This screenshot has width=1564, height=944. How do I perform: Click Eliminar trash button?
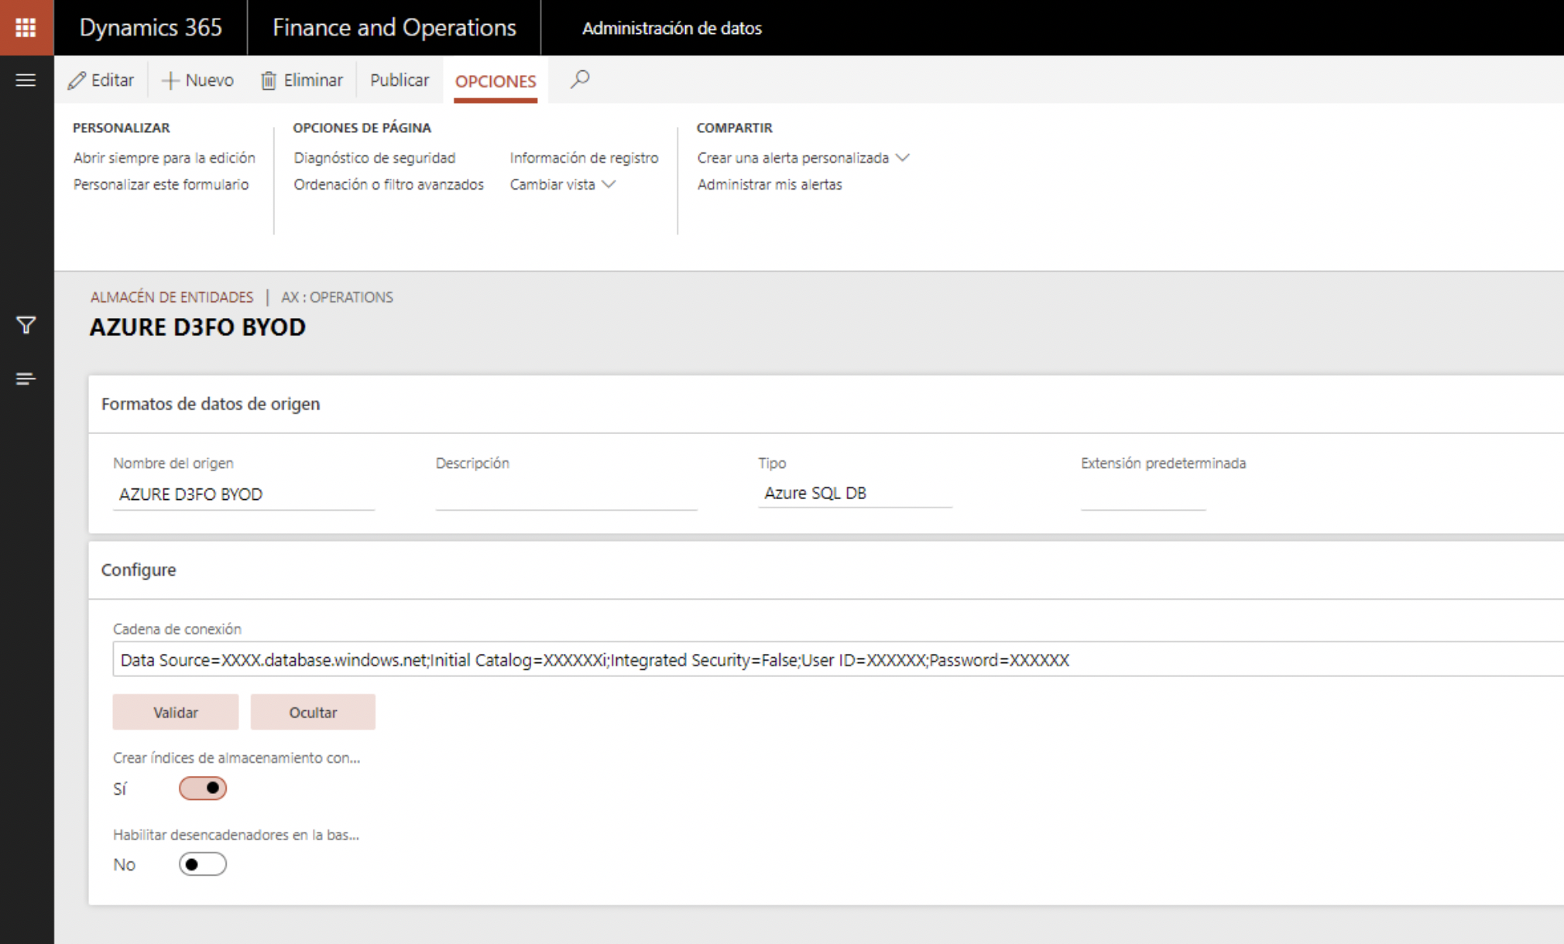(x=302, y=80)
